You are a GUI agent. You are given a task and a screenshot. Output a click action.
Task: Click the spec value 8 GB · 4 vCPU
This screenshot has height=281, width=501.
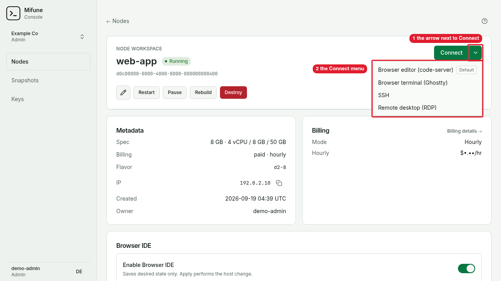tap(248, 142)
